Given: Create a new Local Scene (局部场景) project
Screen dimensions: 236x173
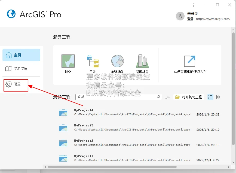Looking at the screenshot, I should 142,64.
